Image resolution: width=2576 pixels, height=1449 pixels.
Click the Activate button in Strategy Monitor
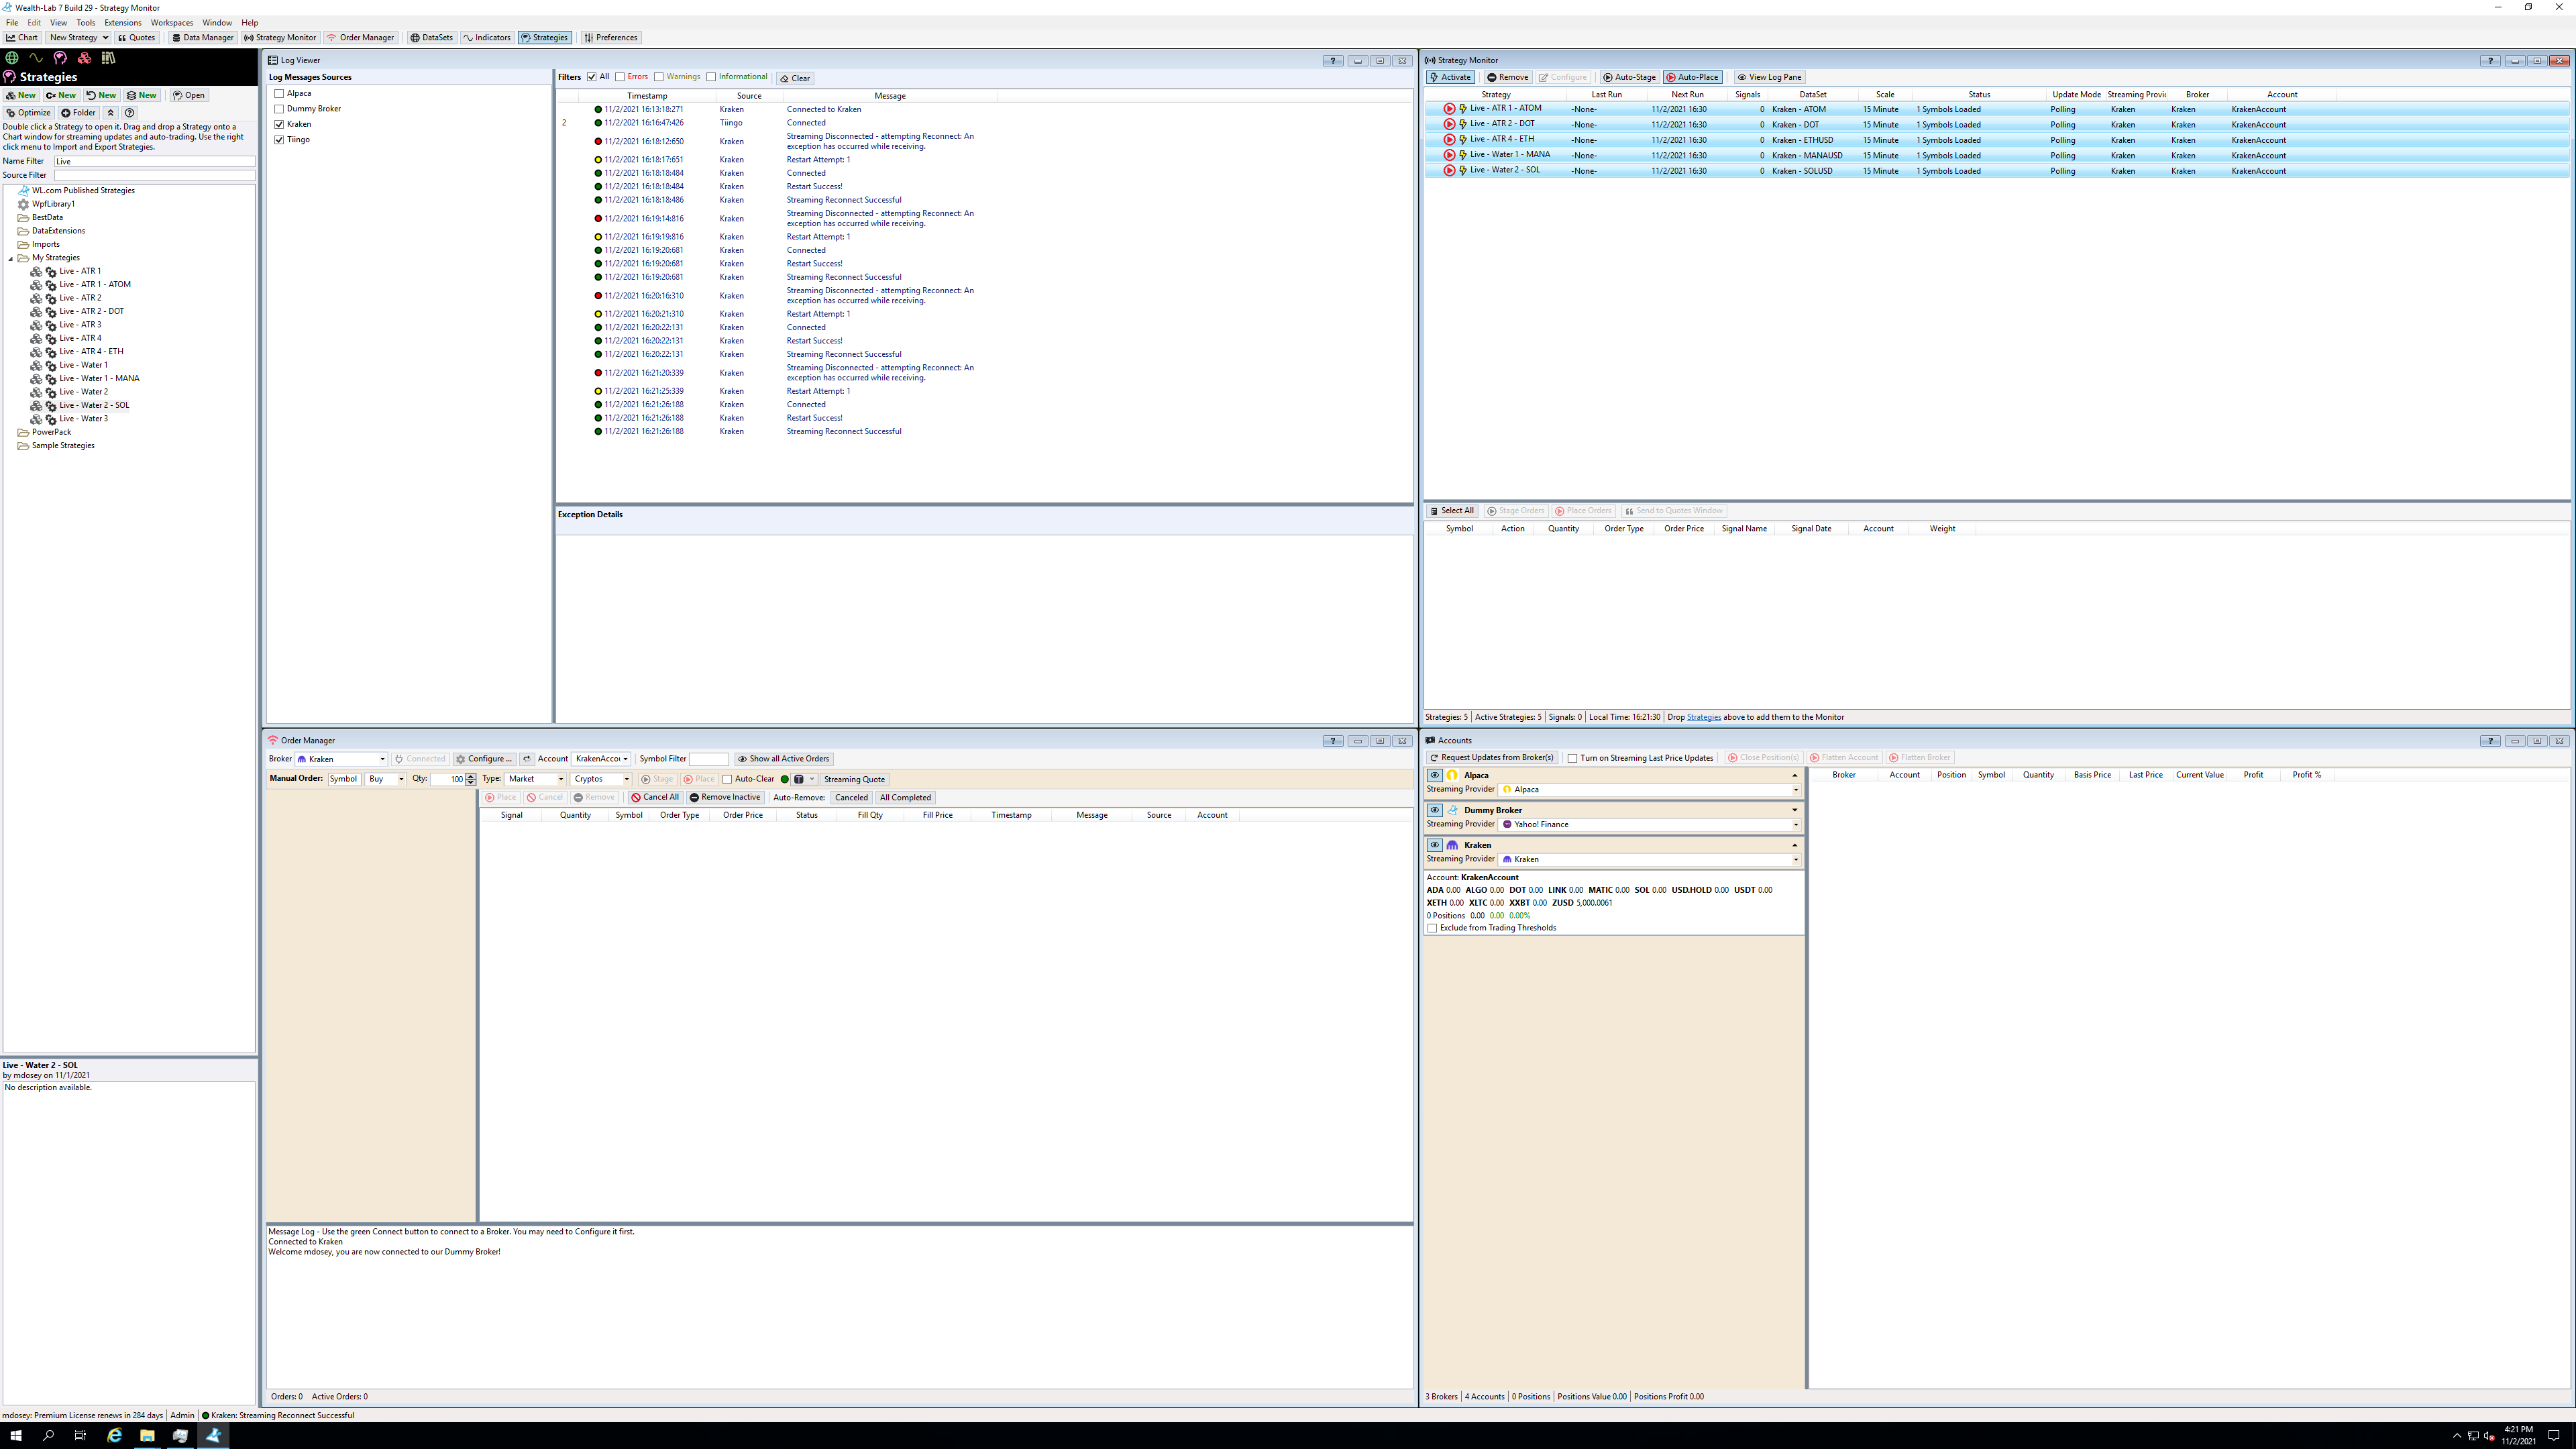coord(1449,76)
